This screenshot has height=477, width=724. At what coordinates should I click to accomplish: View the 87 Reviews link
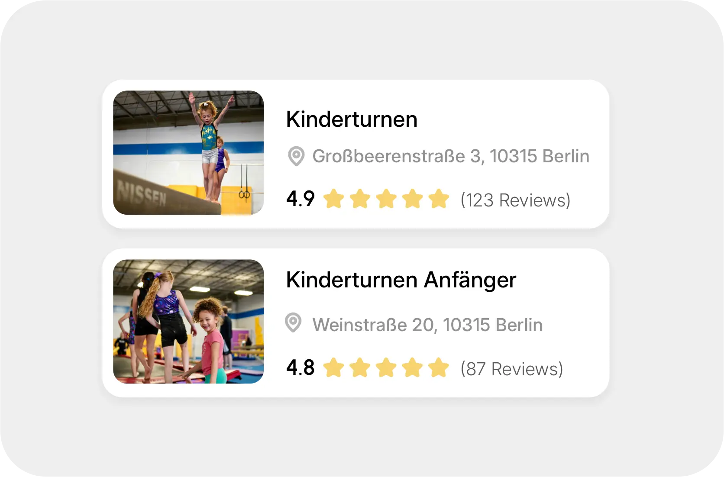coord(511,369)
